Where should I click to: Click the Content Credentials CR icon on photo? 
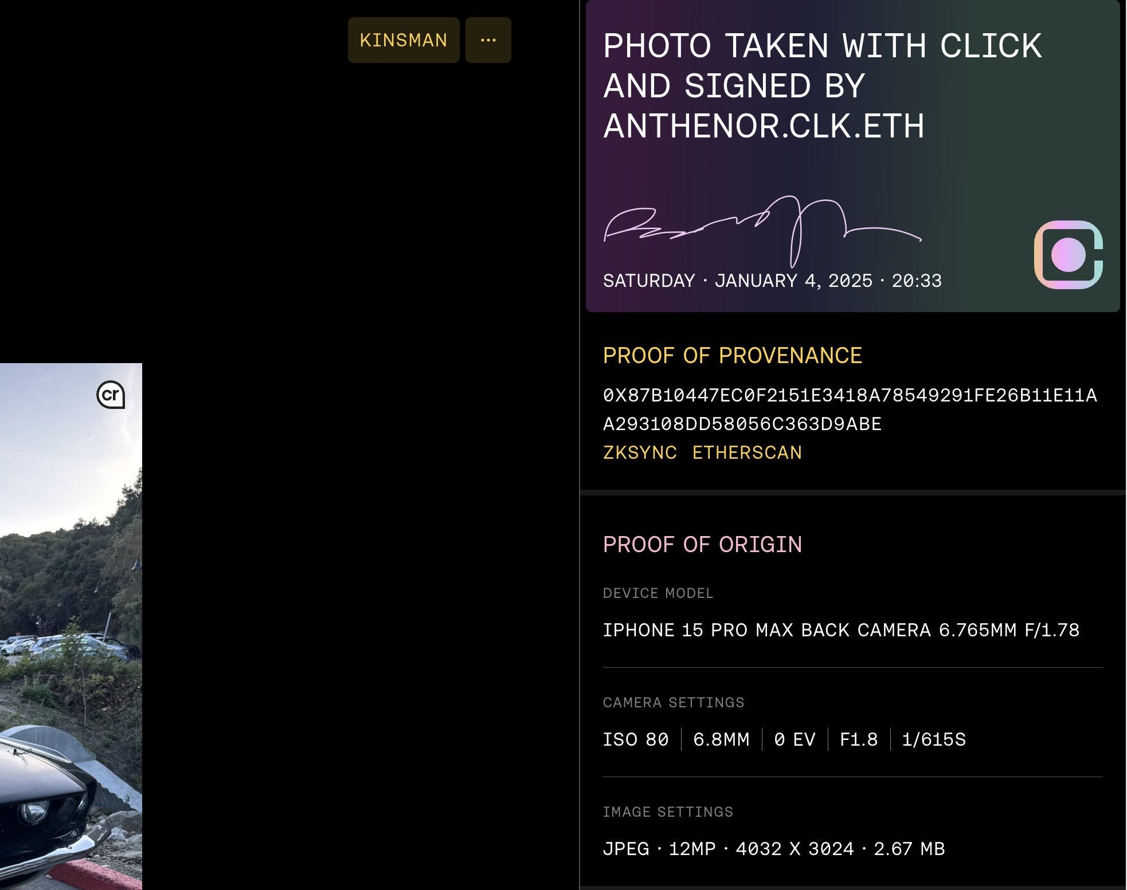click(111, 395)
